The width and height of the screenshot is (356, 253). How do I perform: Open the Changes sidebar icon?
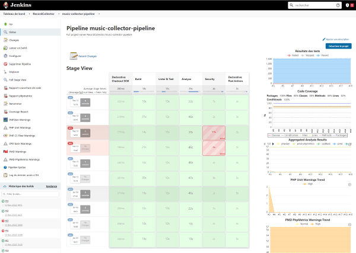click(x=5, y=40)
